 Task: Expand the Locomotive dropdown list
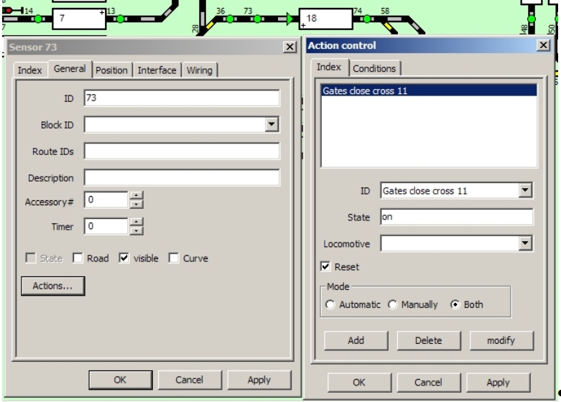(525, 244)
